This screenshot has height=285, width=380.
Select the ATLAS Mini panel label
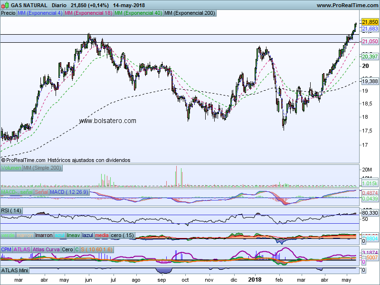(16, 270)
